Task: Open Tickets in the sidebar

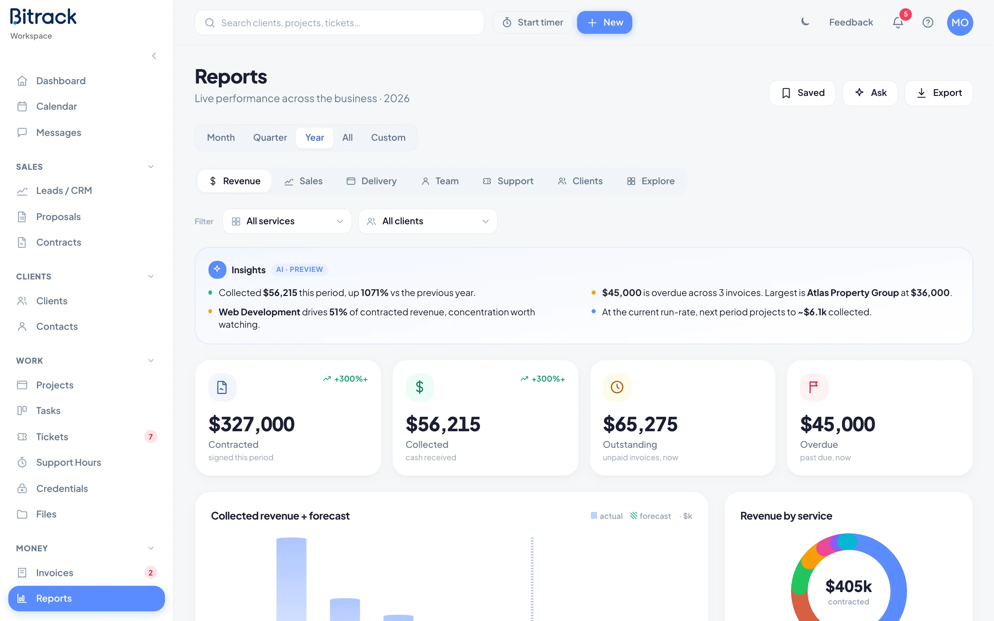Action: 86,436
